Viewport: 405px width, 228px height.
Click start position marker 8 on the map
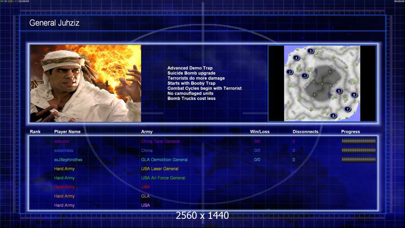click(x=333, y=116)
